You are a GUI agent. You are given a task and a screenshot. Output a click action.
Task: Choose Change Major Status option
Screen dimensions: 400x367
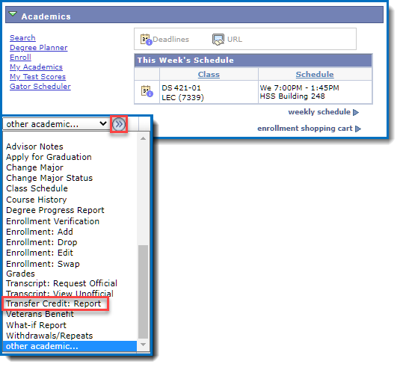coord(49,178)
